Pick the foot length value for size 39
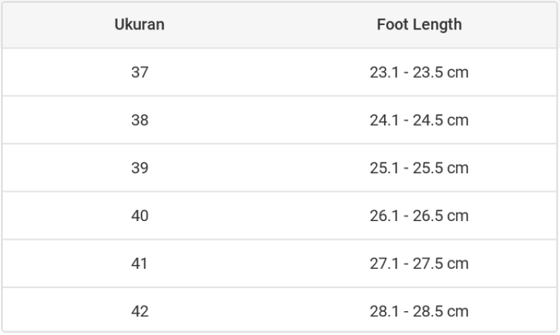This screenshot has height=335, width=560. (x=419, y=168)
